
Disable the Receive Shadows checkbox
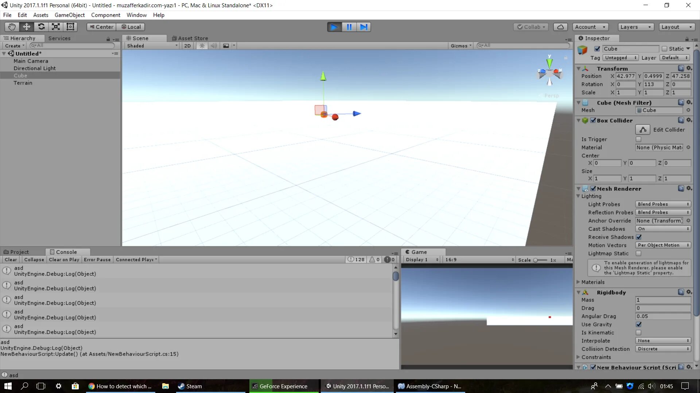pyautogui.click(x=639, y=237)
